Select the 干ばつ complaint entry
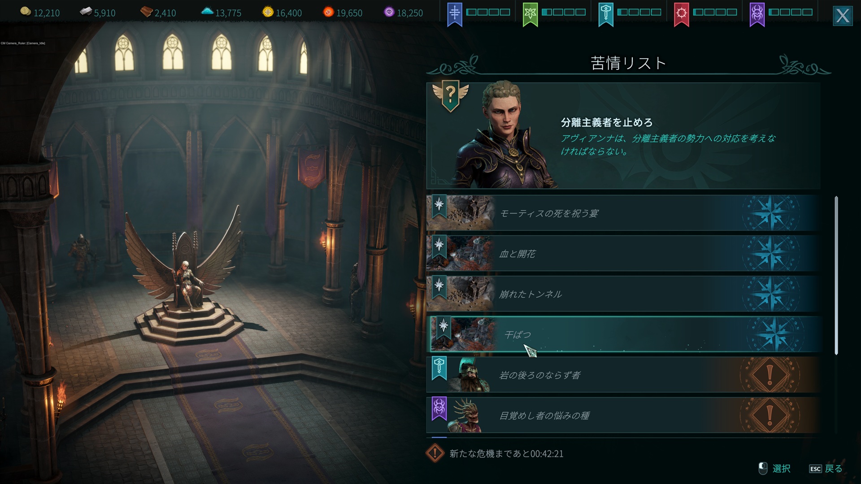This screenshot has height=484, width=861. pos(626,334)
